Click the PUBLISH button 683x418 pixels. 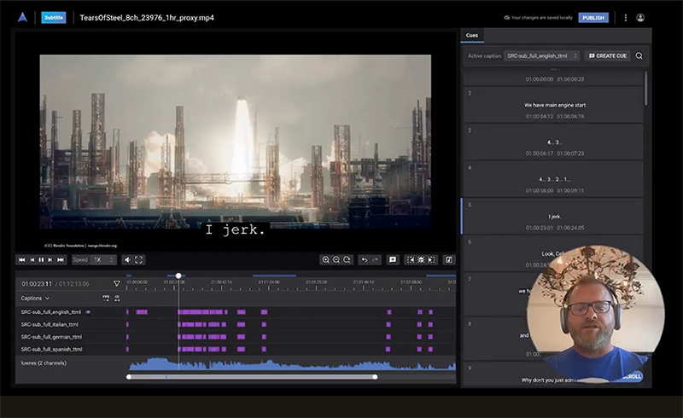point(593,18)
